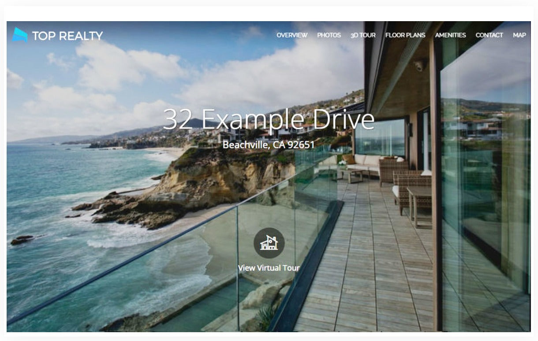Click the TOP REALTY brand name text

tap(67, 36)
